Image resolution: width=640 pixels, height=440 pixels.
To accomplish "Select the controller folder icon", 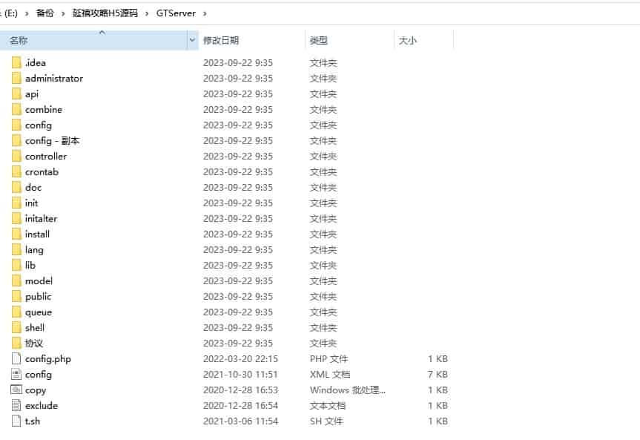I will tap(16, 156).
